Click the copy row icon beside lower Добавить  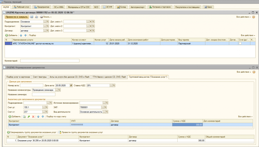(24, 117)
